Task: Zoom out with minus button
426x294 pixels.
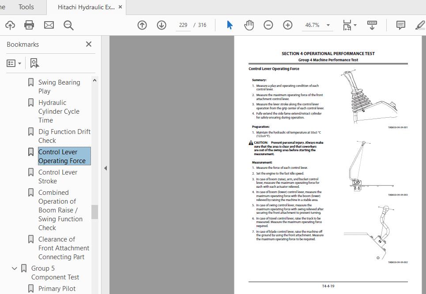Action: click(268, 25)
